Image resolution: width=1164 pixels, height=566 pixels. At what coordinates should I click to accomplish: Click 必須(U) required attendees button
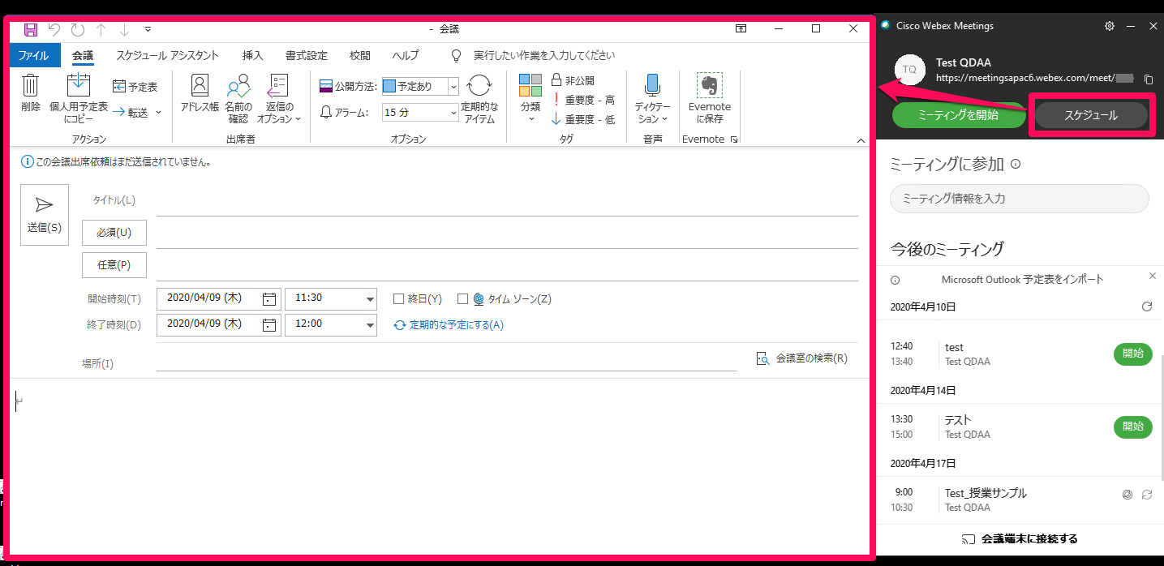tap(114, 233)
